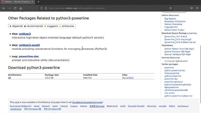Open similar package python-powerline-doc

(x=175, y=70)
